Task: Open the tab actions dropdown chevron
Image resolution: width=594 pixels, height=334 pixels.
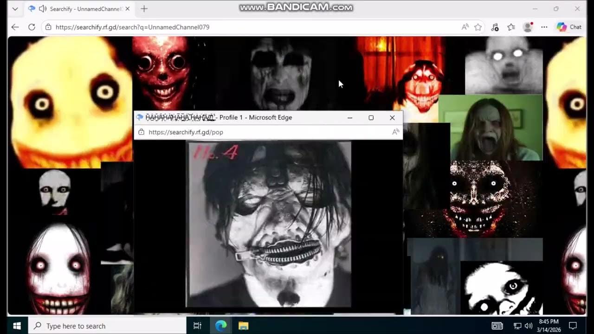Action: coord(15,9)
